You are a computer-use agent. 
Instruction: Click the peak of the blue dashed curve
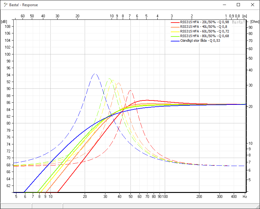(x=95, y=74)
